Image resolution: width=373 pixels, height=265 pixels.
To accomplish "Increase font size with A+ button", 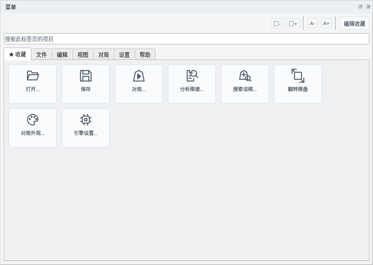I will pos(326,24).
